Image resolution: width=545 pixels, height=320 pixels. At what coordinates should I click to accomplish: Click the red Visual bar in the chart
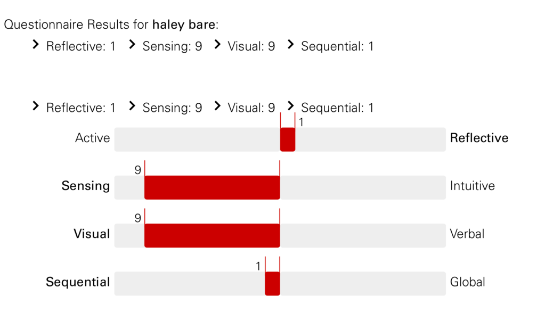click(212, 235)
